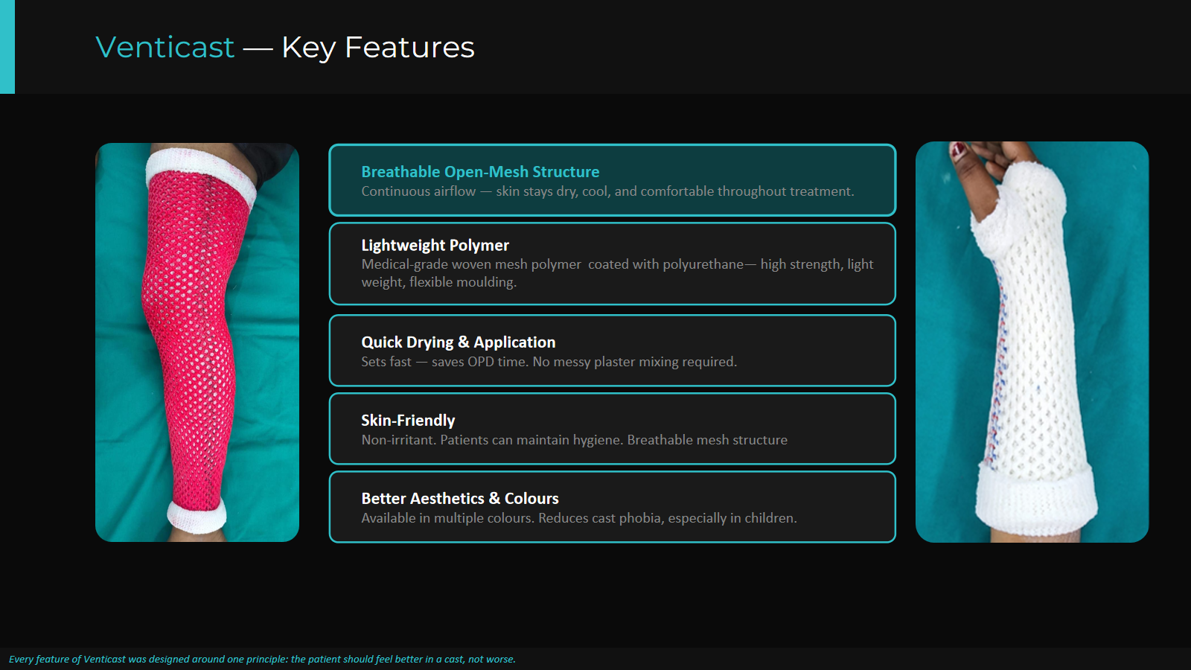1191x670 pixels.
Task: Click the 'Non-irritant. Patients can maintain hygiene' text
Action: coord(574,440)
